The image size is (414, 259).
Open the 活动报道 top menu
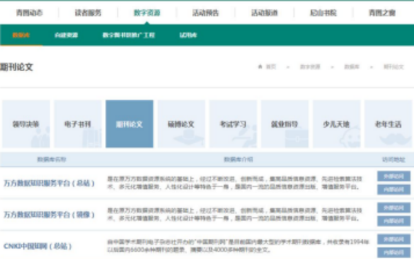pos(264,12)
